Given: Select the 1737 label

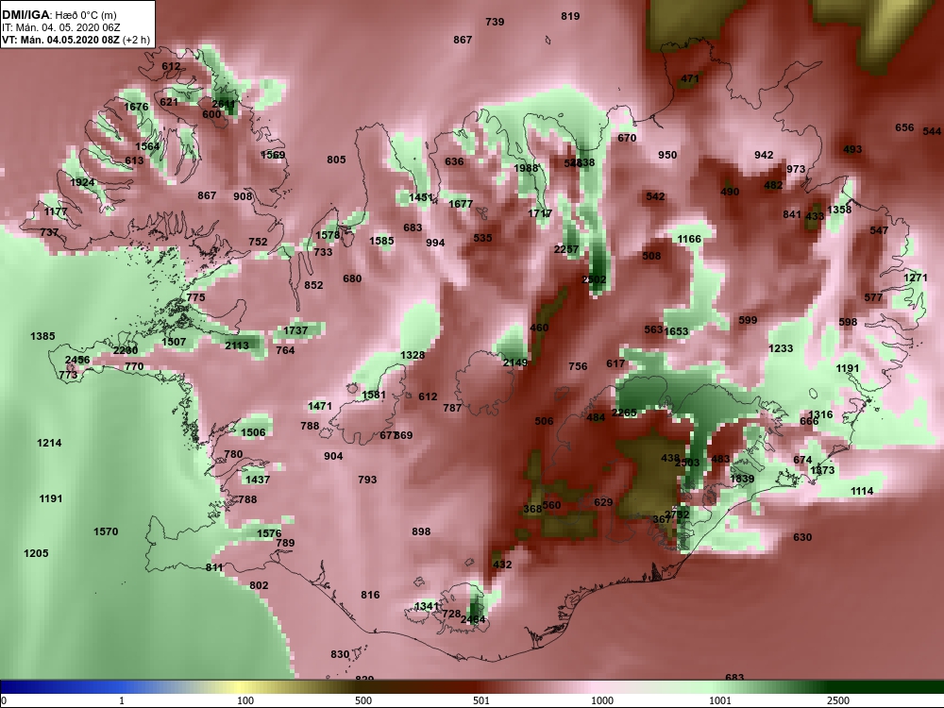Looking at the screenshot, I should click(x=295, y=330).
